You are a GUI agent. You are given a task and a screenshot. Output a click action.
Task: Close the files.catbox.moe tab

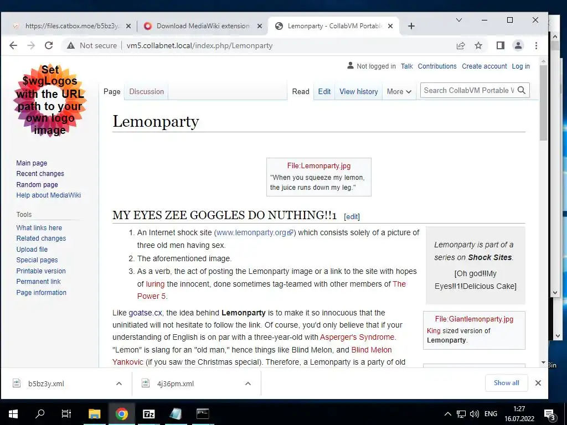pos(128,26)
